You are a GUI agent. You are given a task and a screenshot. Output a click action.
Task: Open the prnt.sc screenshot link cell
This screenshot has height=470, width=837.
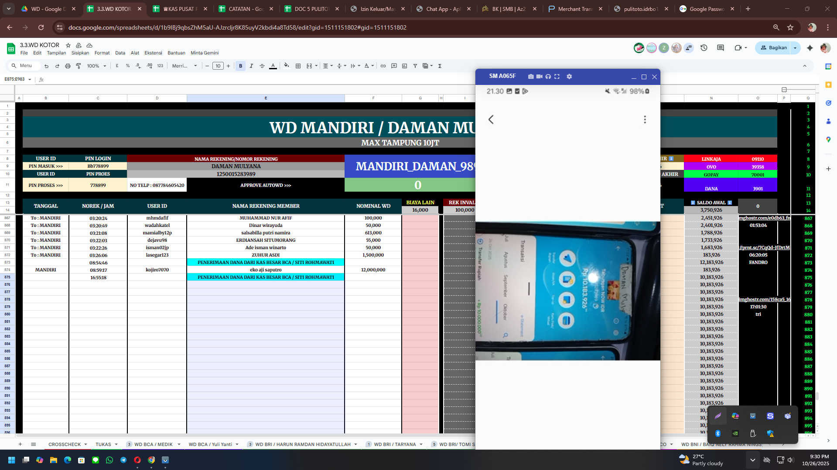click(764, 247)
